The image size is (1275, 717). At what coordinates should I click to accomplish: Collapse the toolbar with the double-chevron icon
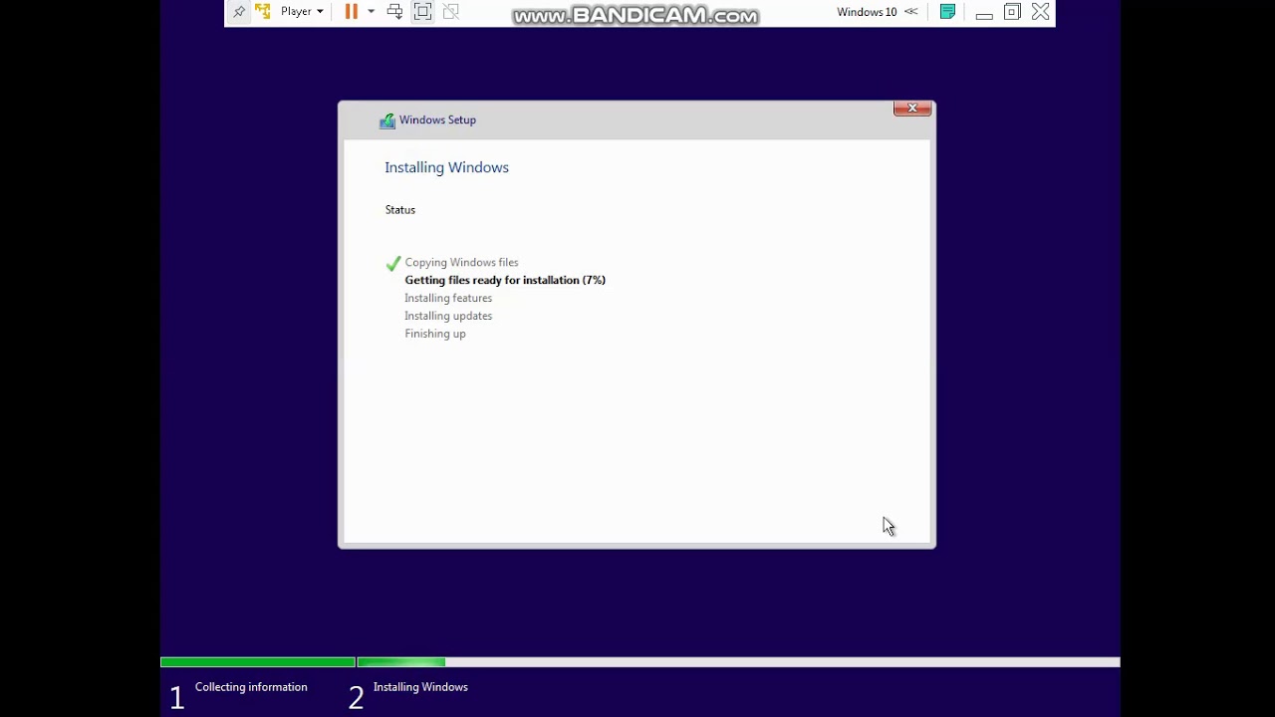910,12
